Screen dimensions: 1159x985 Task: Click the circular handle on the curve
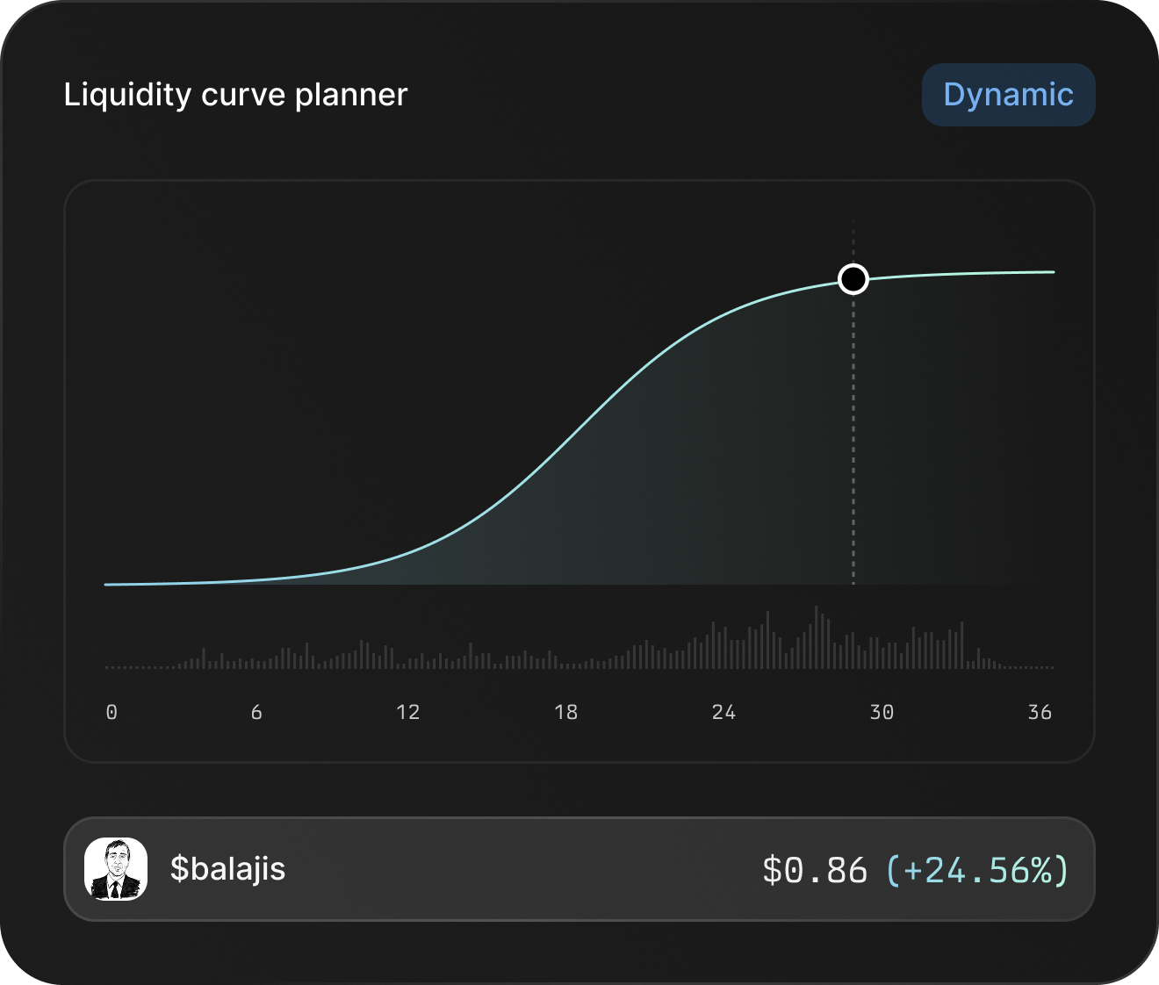pos(853,279)
